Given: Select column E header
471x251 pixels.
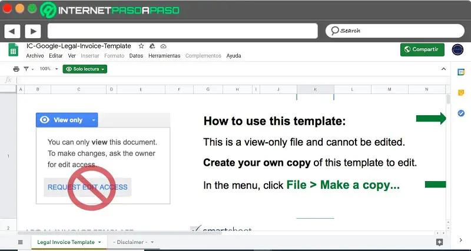Looking at the screenshot, I should [141, 89].
